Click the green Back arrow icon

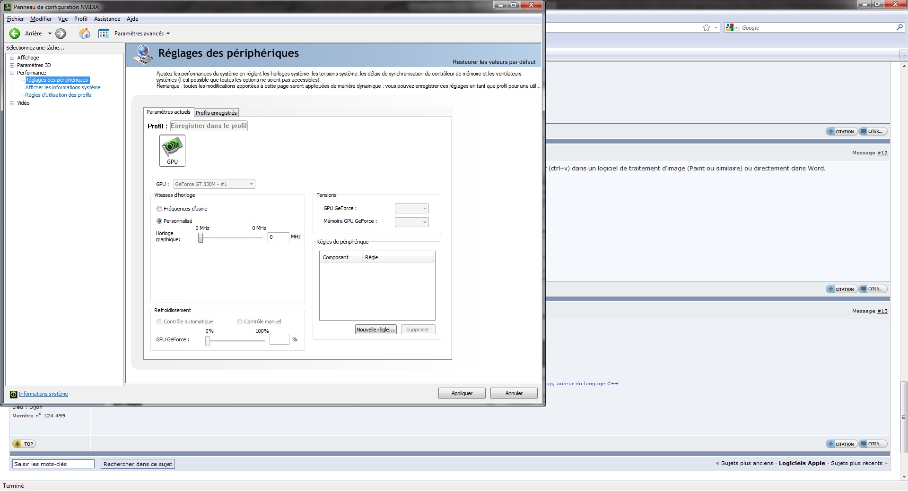coord(15,34)
